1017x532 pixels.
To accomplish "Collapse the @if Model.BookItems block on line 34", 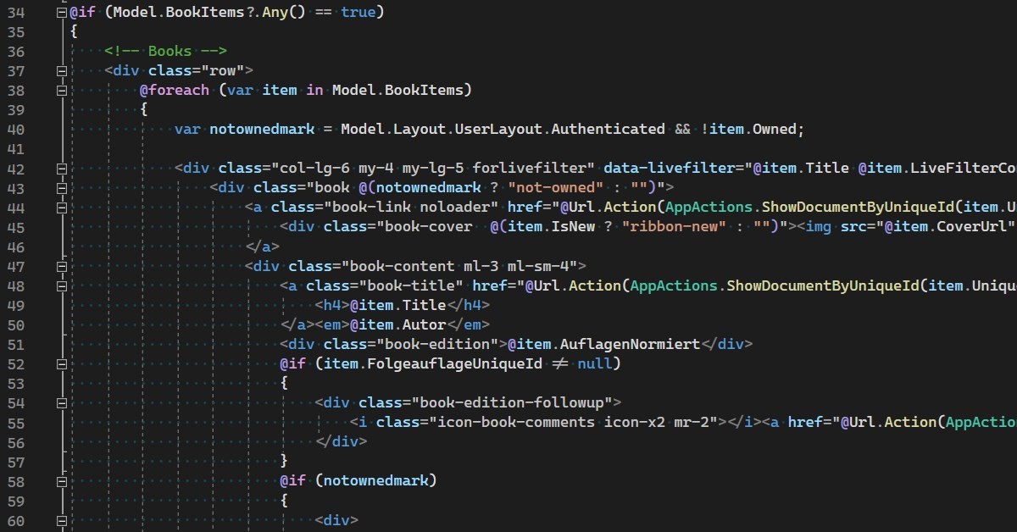I will coord(60,13).
